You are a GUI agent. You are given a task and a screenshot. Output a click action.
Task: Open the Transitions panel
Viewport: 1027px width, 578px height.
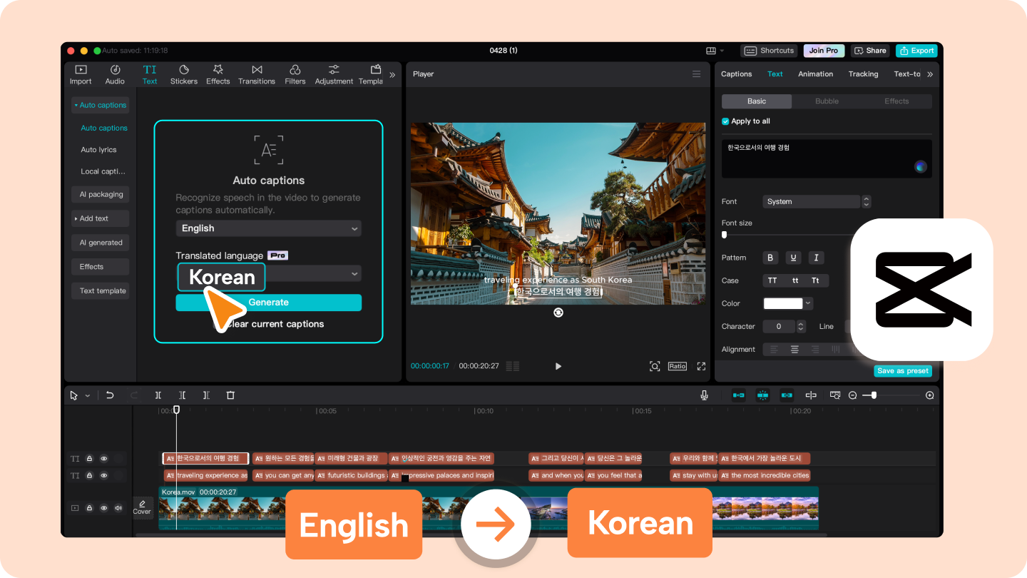(x=257, y=74)
